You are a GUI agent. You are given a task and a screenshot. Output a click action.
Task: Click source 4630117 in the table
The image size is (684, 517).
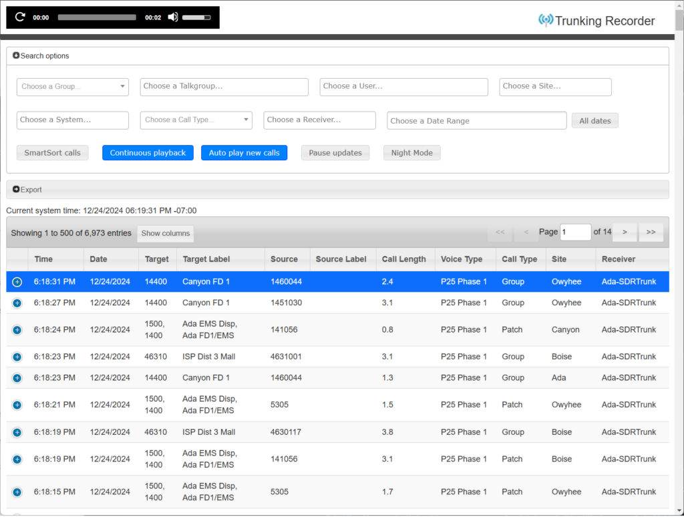pyautogui.click(x=286, y=432)
